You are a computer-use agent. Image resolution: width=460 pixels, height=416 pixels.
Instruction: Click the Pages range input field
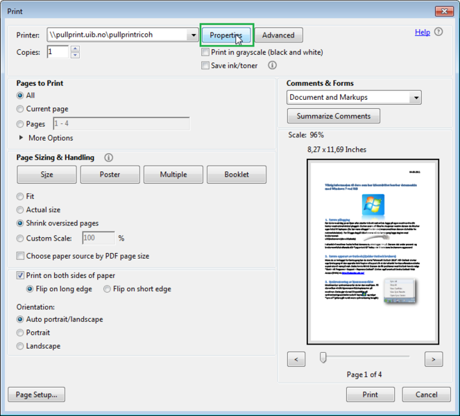click(121, 123)
